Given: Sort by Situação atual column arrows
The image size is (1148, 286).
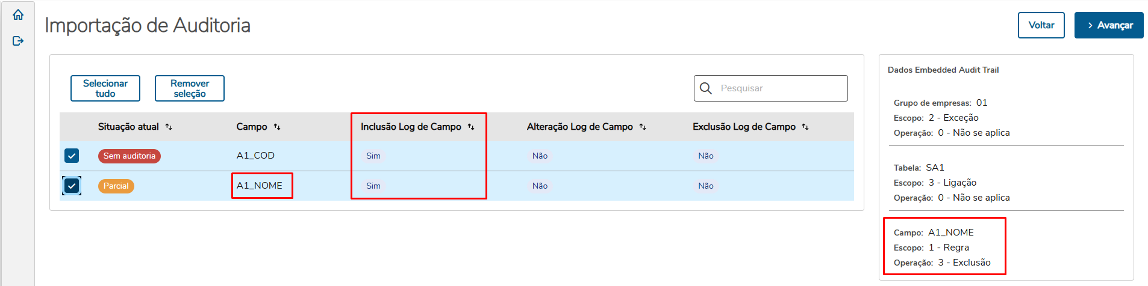Looking at the screenshot, I should [x=169, y=127].
